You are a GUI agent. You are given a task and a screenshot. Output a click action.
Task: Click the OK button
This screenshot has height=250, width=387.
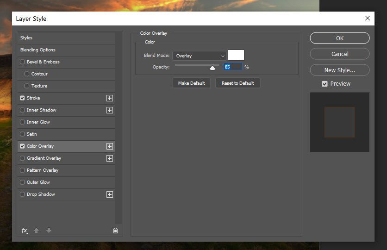pyautogui.click(x=339, y=38)
